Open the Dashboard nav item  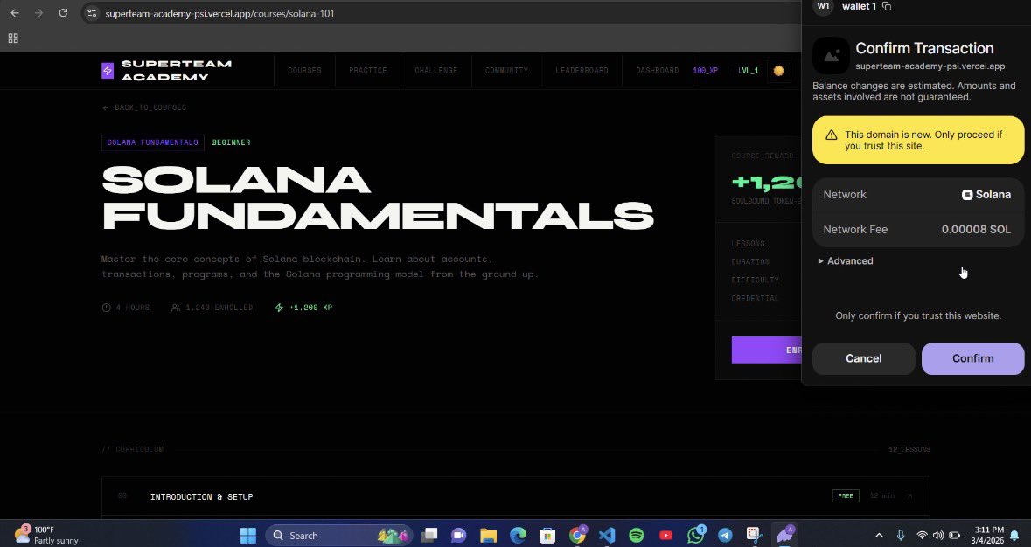point(657,70)
